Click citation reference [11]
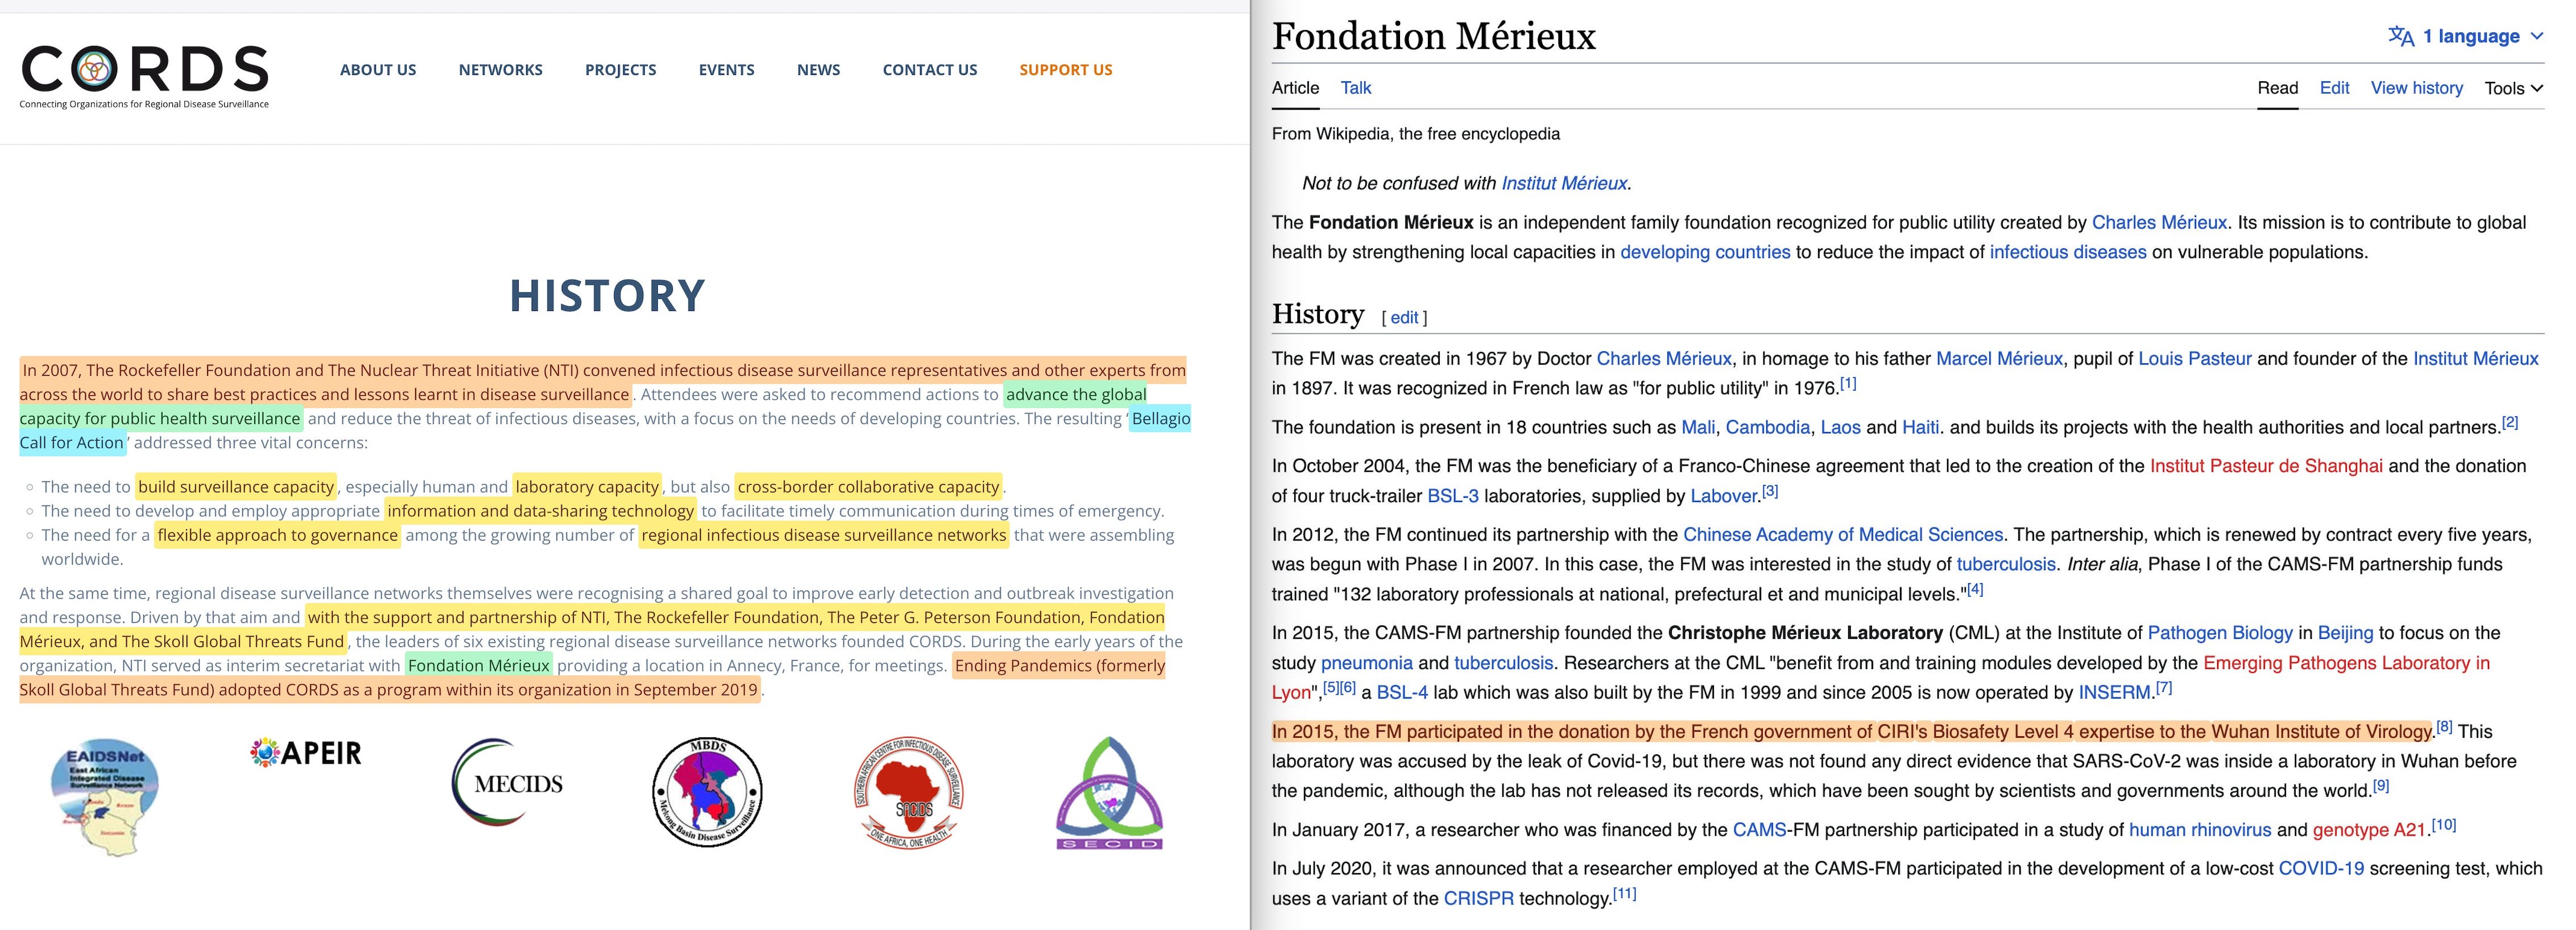The height and width of the screenshot is (930, 2576). pyautogui.click(x=1624, y=893)
